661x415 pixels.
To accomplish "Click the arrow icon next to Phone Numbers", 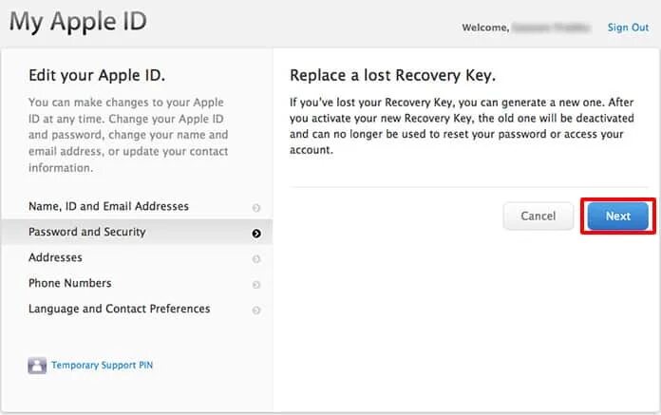I will (x=256, y=284).
